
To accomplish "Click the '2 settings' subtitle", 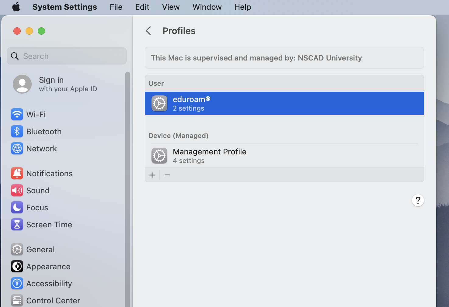I will pos(189,108).
